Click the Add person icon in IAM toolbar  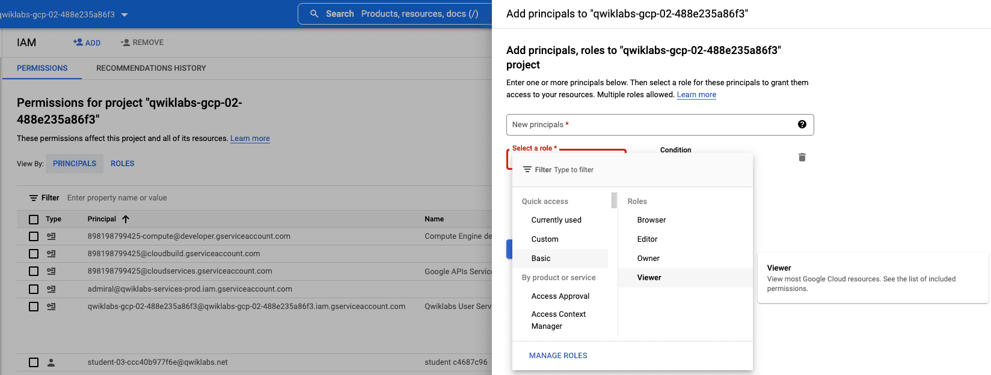(78, 43)
